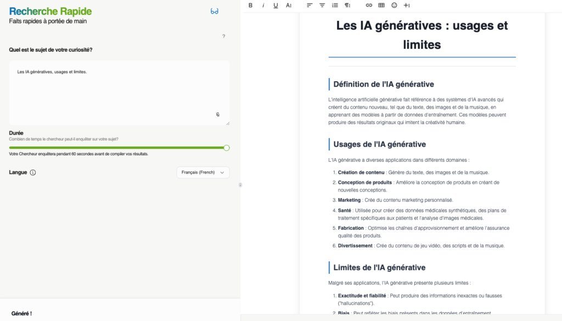
Task: Center-align text in the editor
Action: pos(322,5)
